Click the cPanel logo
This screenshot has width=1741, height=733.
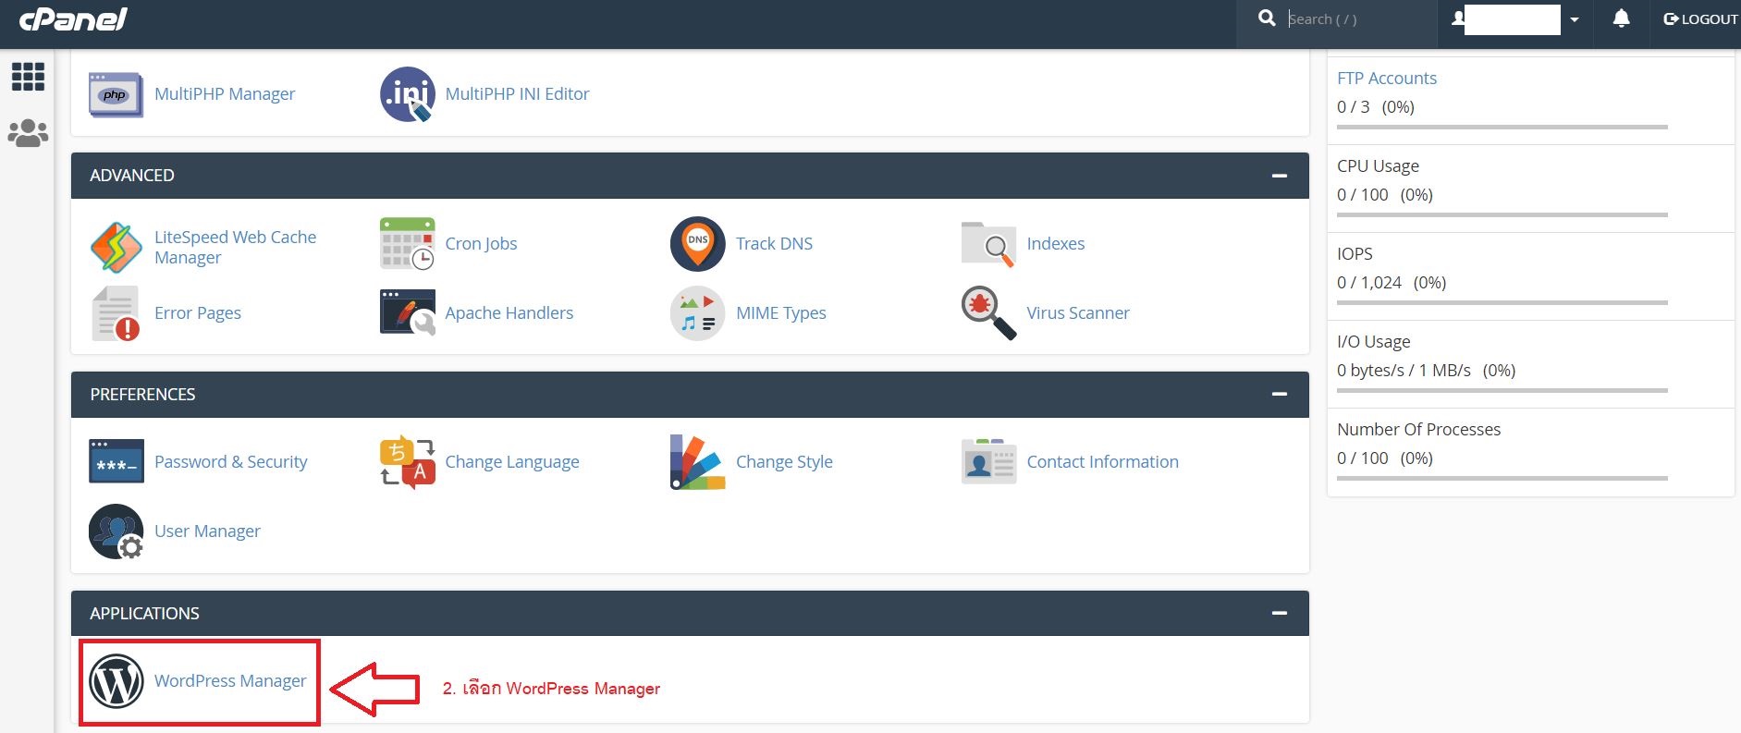coord(73,19)
